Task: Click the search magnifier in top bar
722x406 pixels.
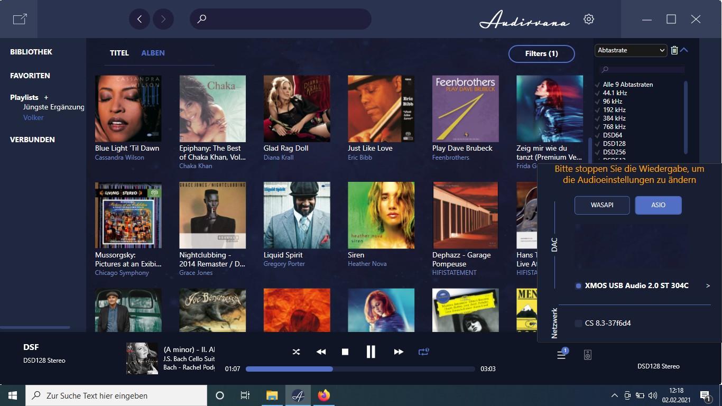Action: (x=201, y=19)
